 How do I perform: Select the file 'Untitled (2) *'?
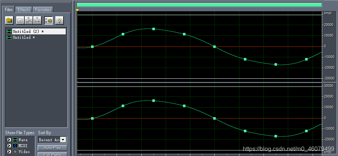coord(36,31)
